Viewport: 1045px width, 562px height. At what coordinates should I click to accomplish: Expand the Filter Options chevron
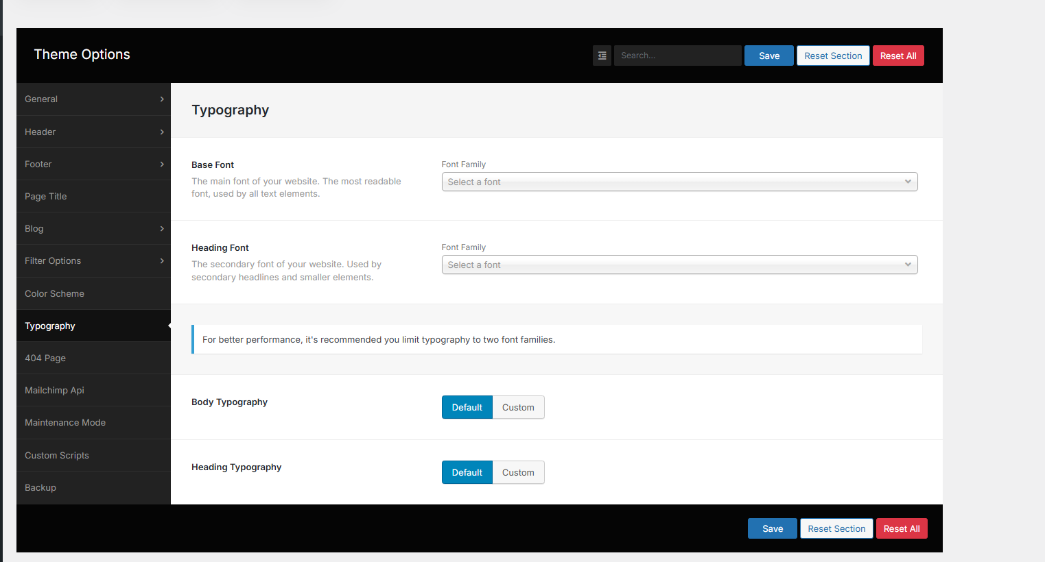click(x=162, y=261)
